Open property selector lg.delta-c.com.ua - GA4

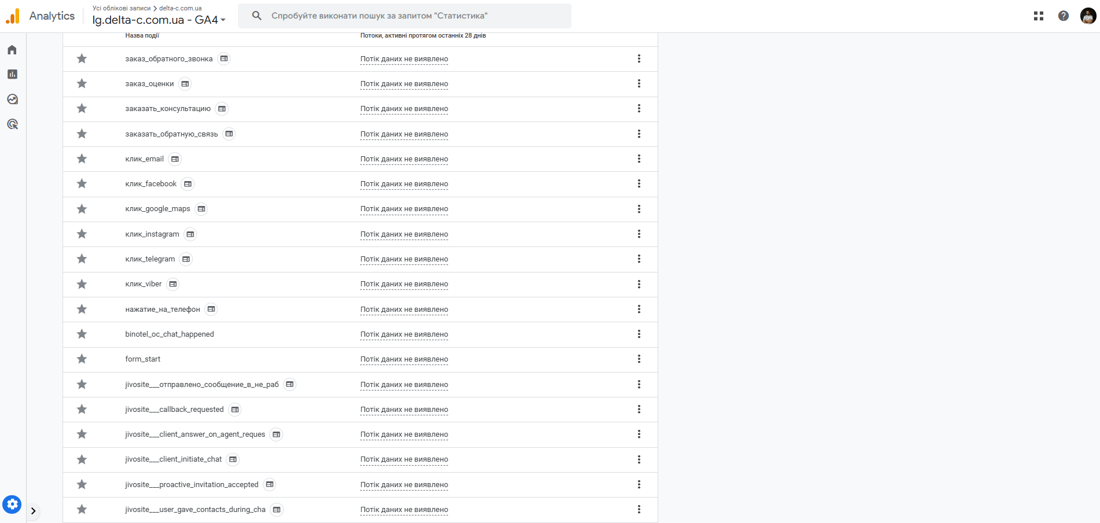[159, 20]
